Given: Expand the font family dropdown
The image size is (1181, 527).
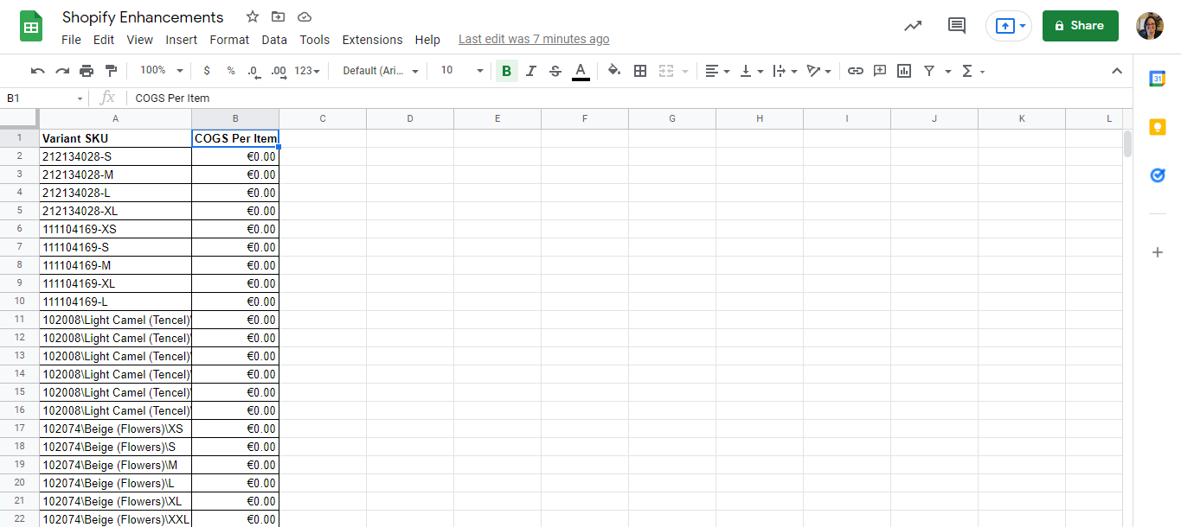Looking at the screenshot, I should 381,71.
